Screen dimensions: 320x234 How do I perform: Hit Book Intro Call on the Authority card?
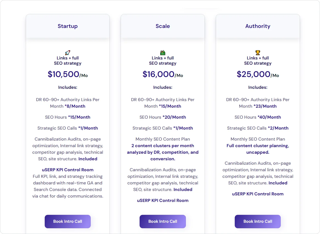258,221
